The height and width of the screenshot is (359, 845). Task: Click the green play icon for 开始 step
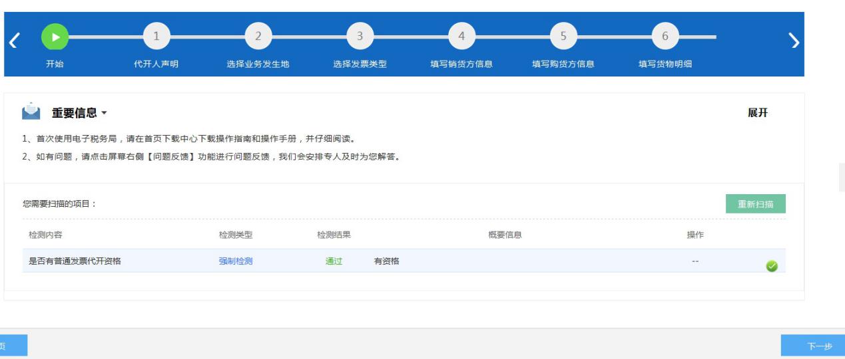pyautogui.click(x=55, y=37)
